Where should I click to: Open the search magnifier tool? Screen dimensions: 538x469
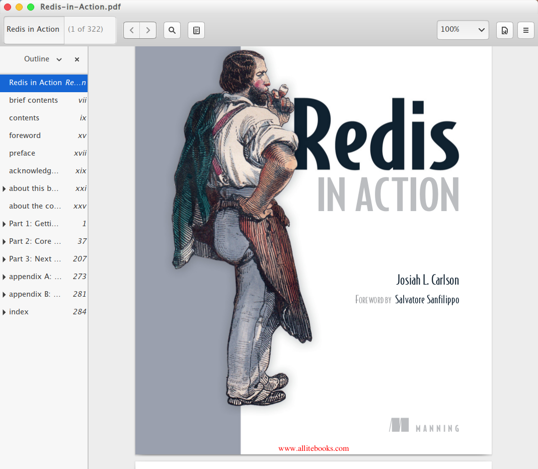coord(172,30)
